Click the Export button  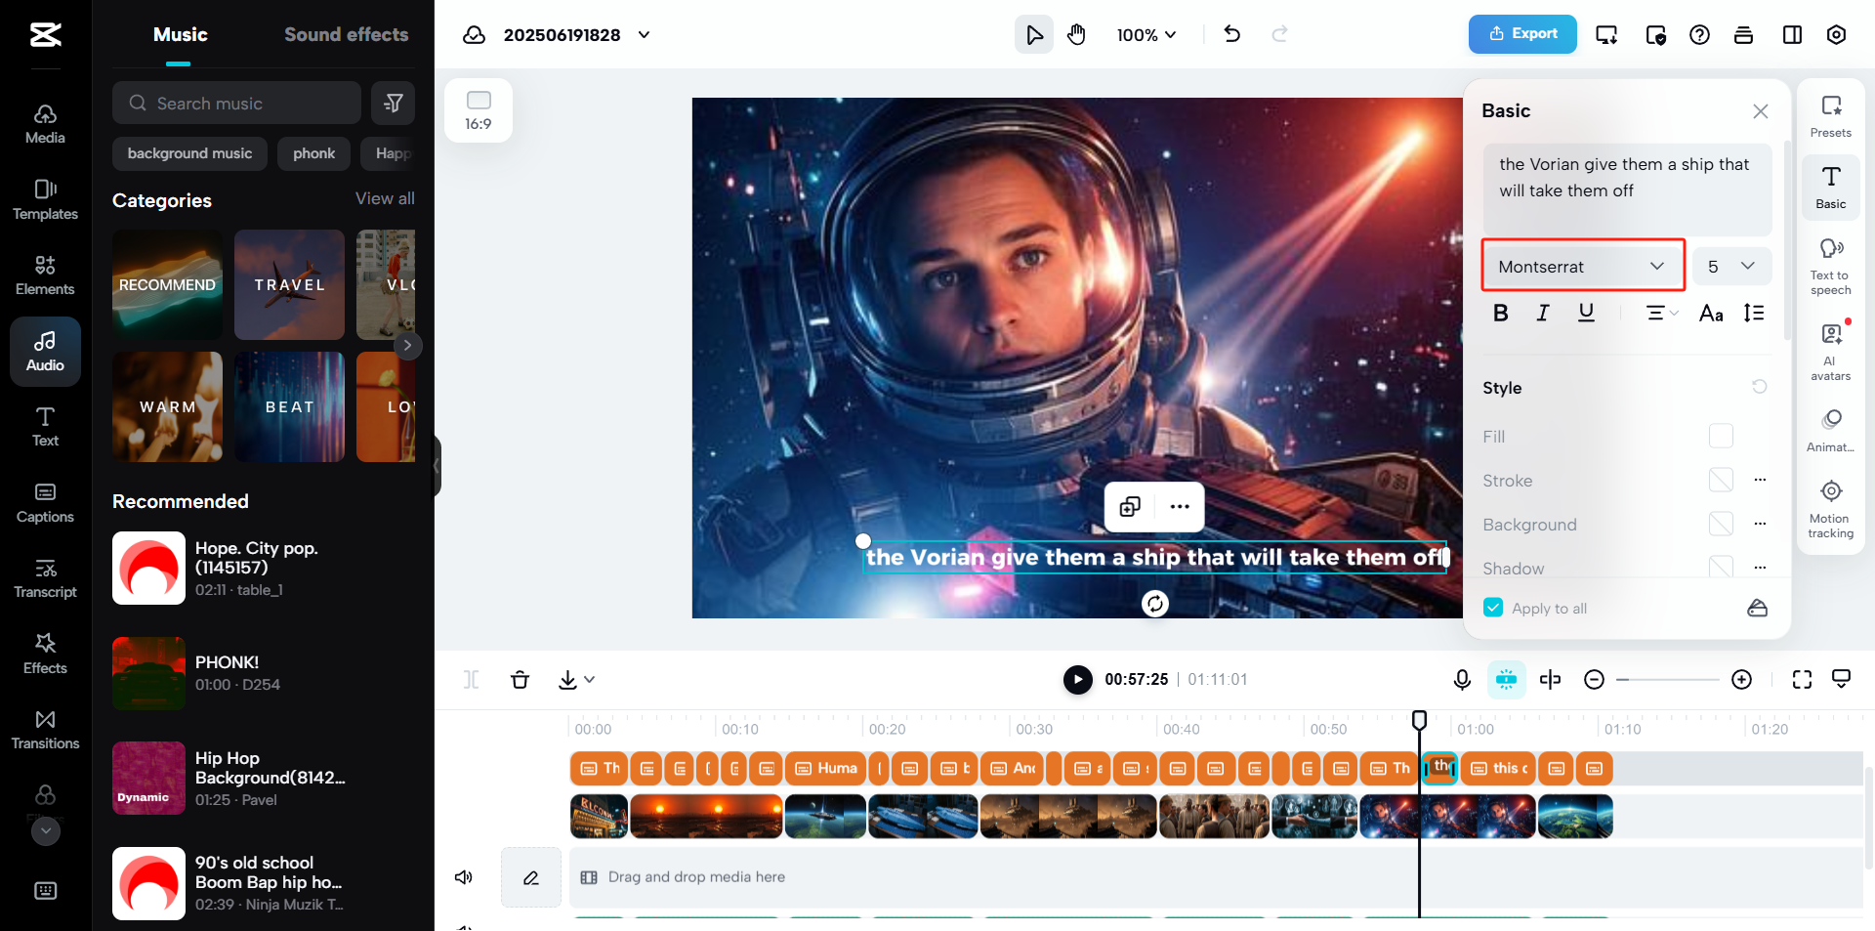(1522, 34)
